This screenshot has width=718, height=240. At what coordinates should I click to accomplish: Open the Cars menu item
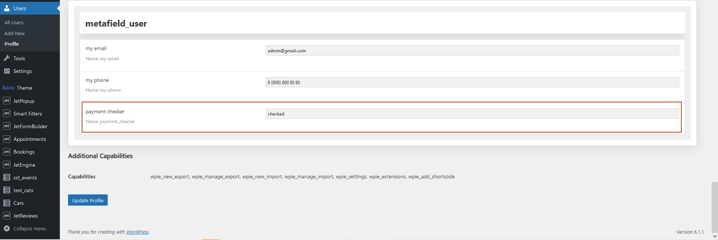(x=30, y=202)
